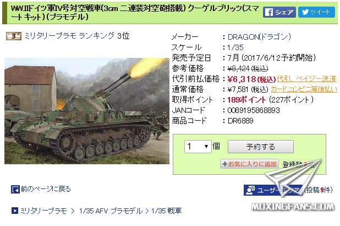Viewport: 340px width, 226px height.
Task: Click the 予約する reserve button
Action: [261, 147]
